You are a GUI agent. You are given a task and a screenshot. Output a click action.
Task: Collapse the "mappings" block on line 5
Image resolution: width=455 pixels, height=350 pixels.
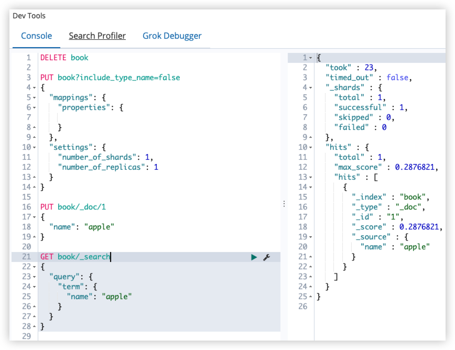pyautogui.click(x=34, y=98)
